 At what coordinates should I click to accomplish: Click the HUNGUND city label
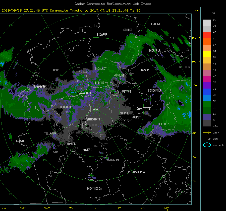[x=119, y=76]
